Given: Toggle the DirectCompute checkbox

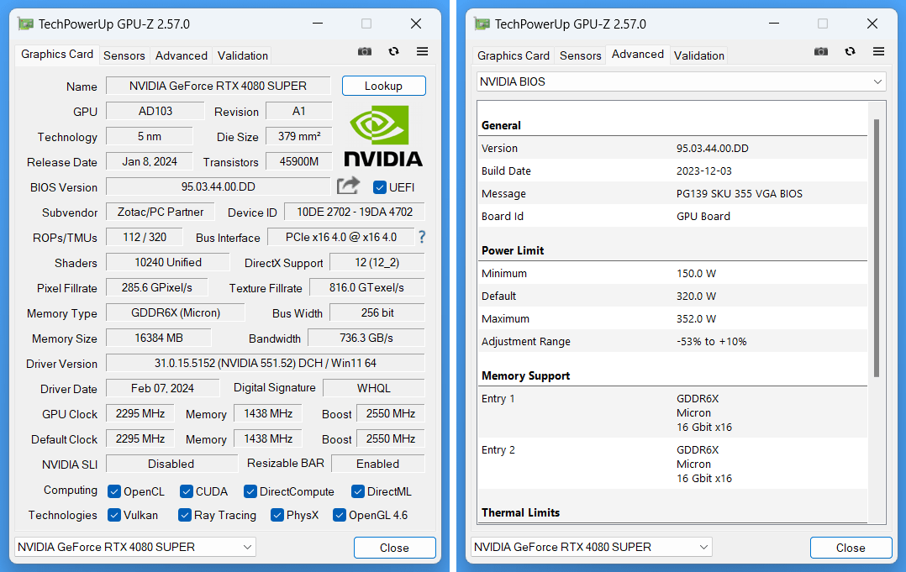Looking at the screenshot, I should [x=250, y=491].
